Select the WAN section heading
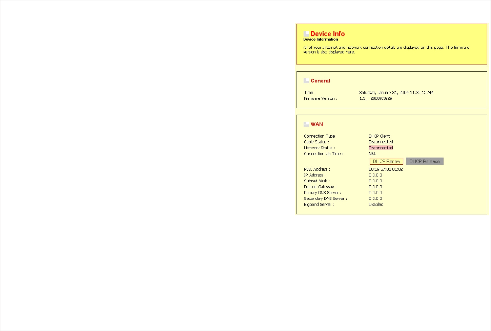 pyautogui.click(x=317, y=124)
